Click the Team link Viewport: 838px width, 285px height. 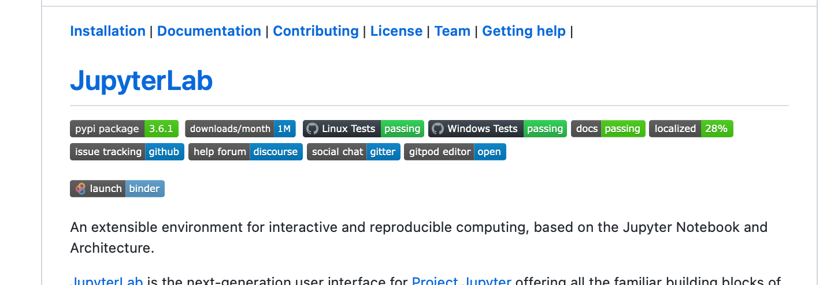click(453, 31)
